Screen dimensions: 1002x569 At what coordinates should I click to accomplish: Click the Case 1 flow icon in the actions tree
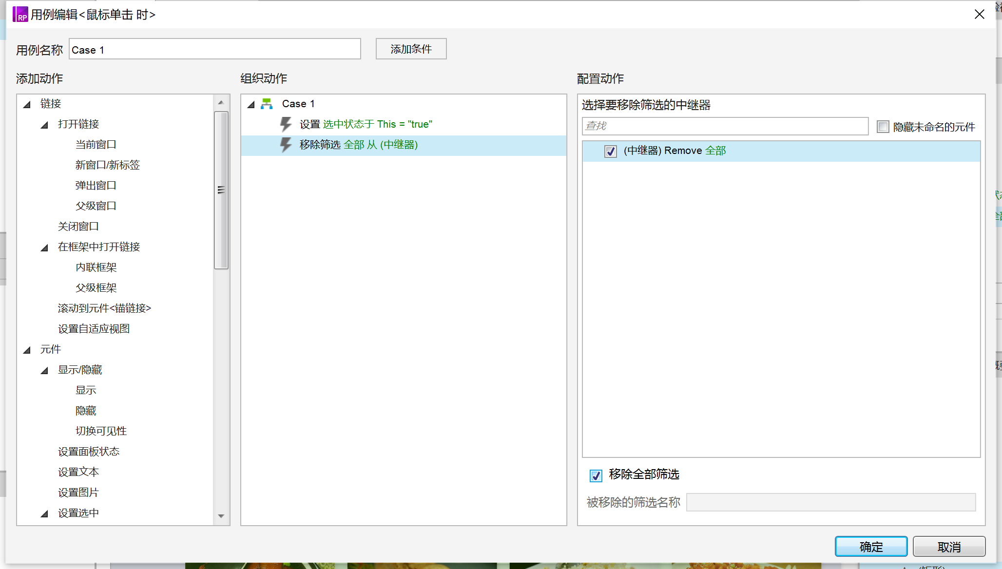(267, 104)
